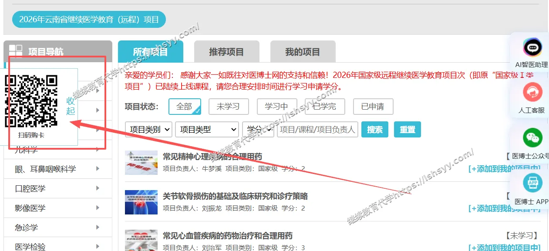
Task: Select the 未学习 status filter
Action: (229, 107)
